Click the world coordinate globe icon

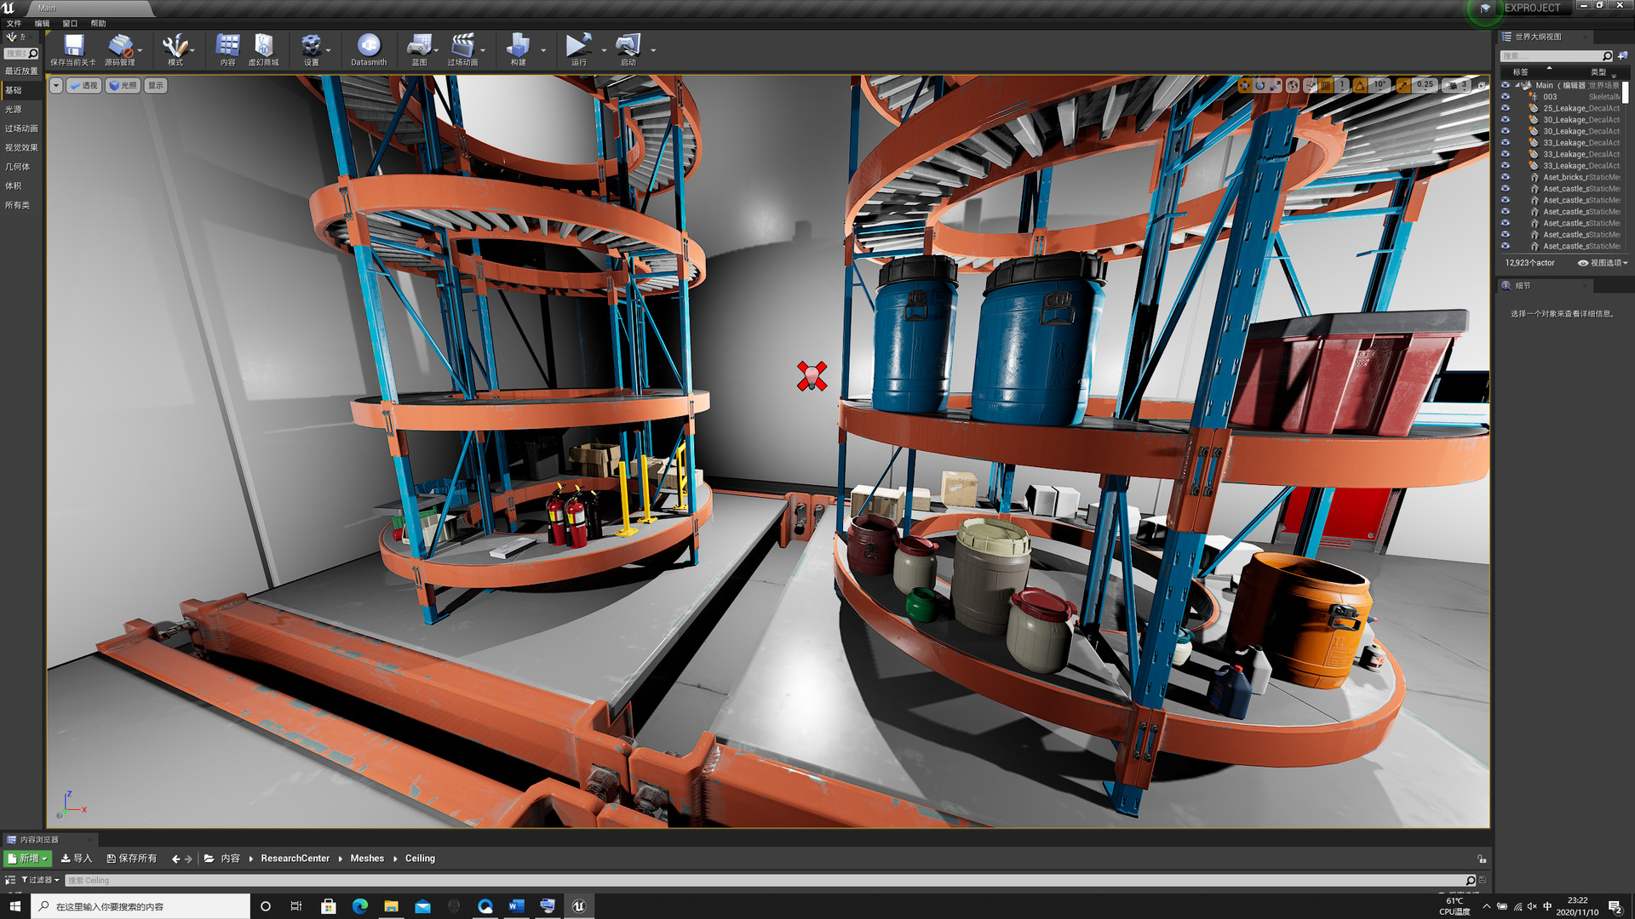(1293, 85)
